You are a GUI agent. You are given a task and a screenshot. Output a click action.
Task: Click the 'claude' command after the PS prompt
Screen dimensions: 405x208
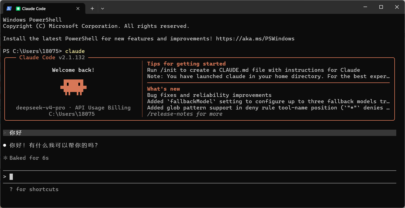tap(75, 51)
